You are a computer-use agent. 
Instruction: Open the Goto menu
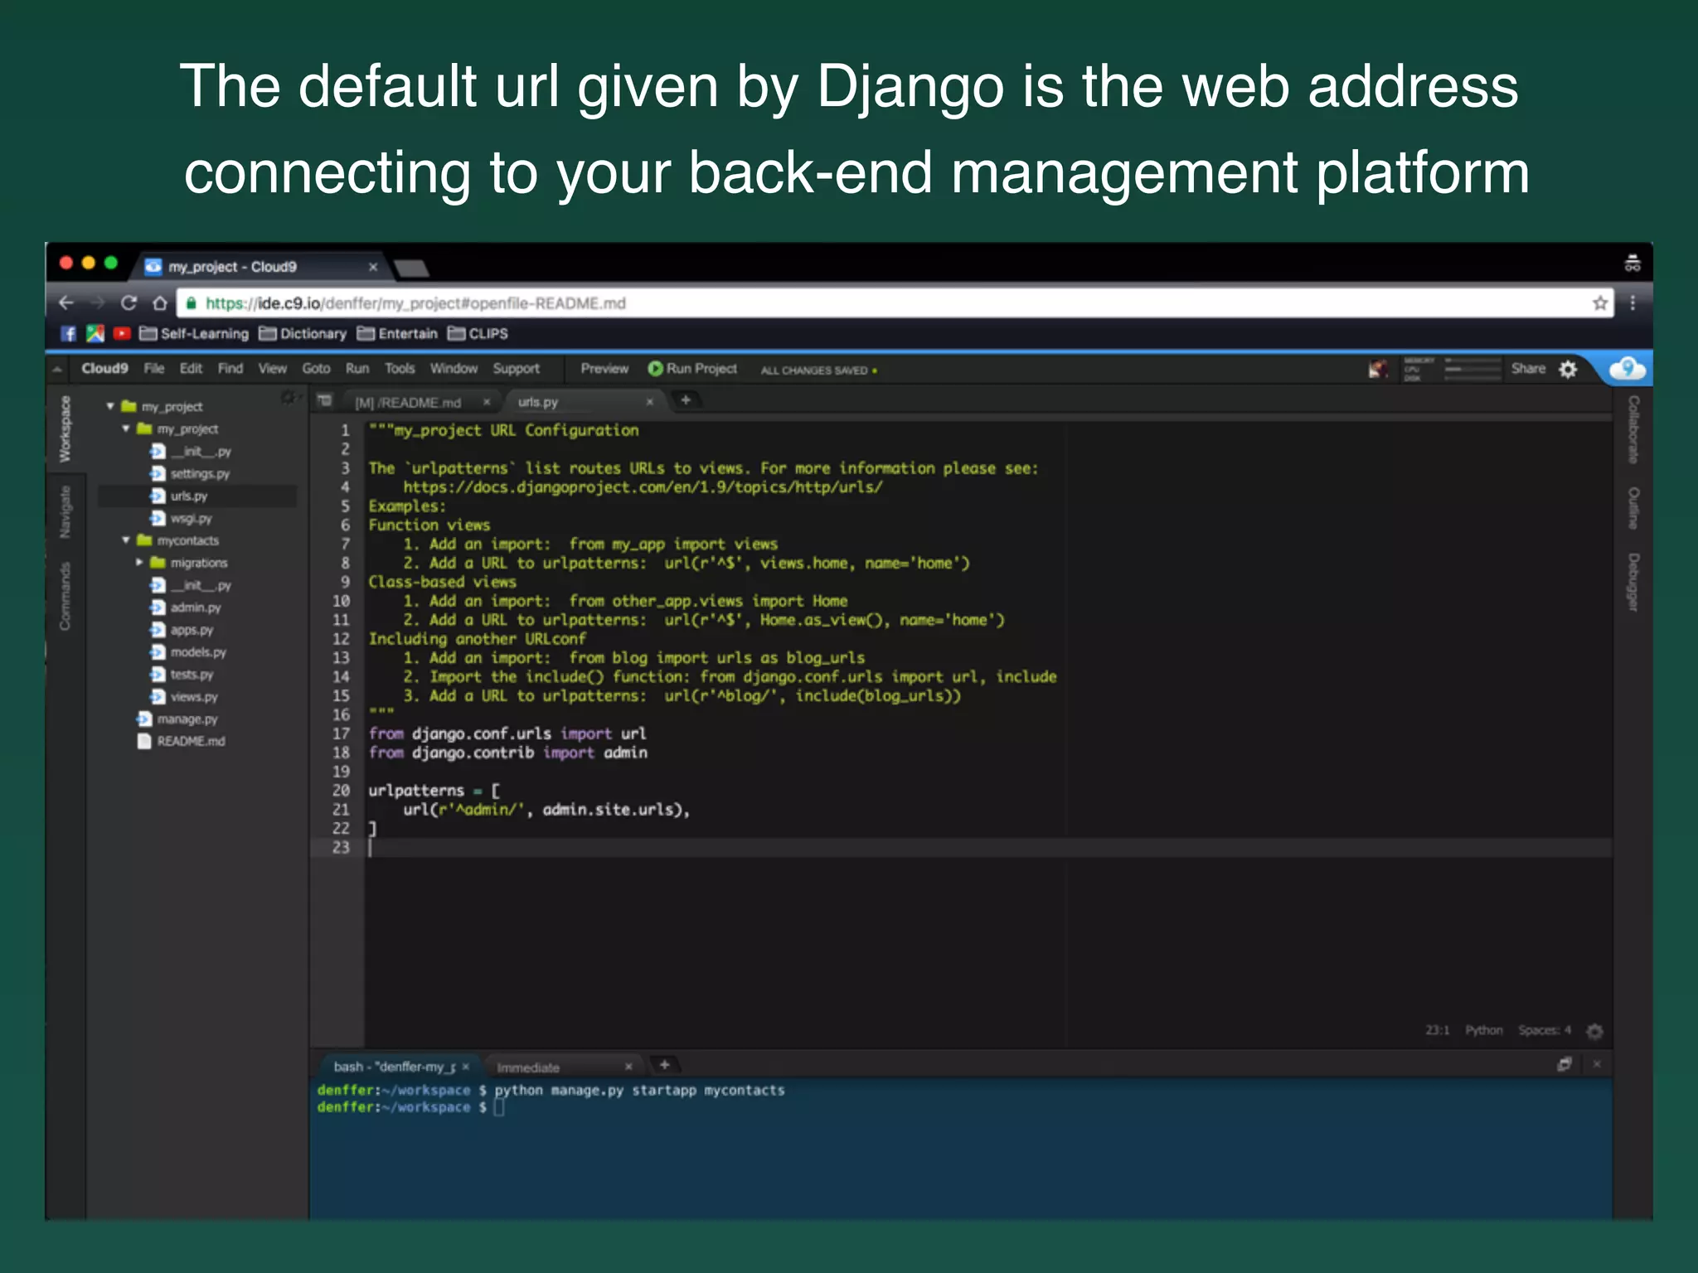click(315, 369)
